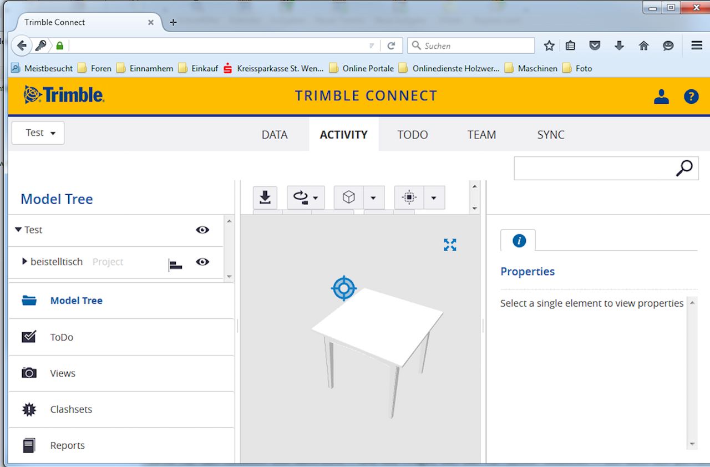Image resolution: width=710 pixels, height=467 pixels.
Task: Open Firefox downloads arrow icon
Action: (620, 45)
